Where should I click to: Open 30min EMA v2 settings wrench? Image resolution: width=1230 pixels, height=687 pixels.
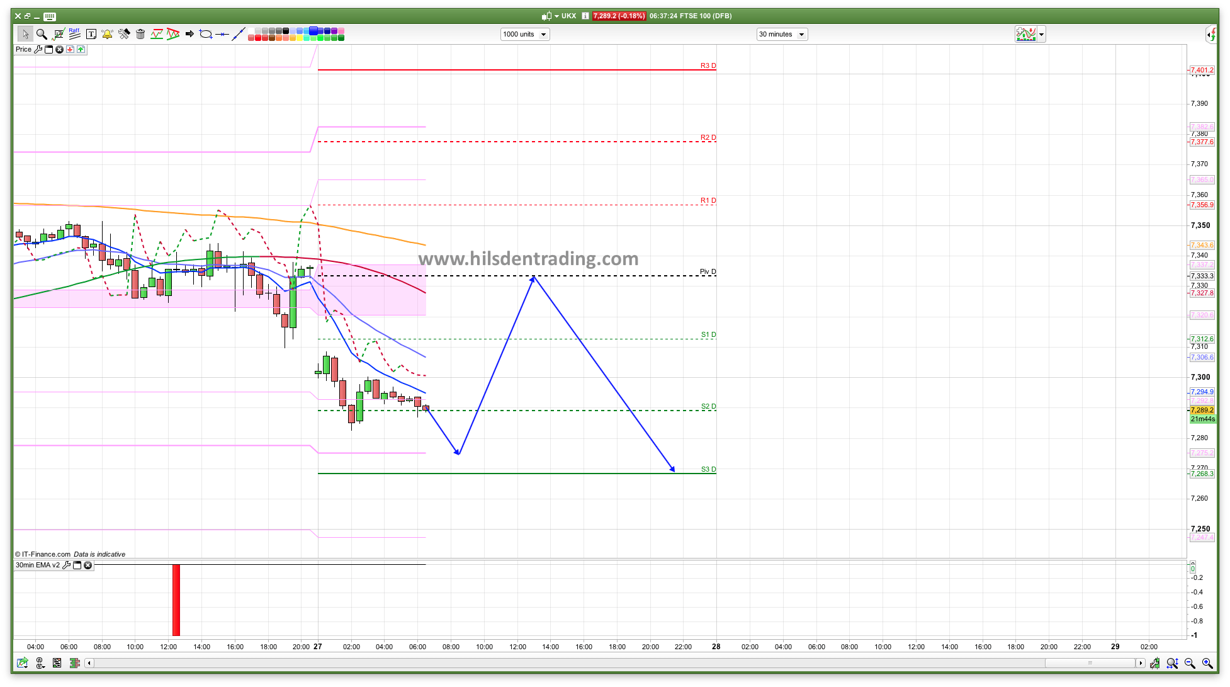pos(66,565)
